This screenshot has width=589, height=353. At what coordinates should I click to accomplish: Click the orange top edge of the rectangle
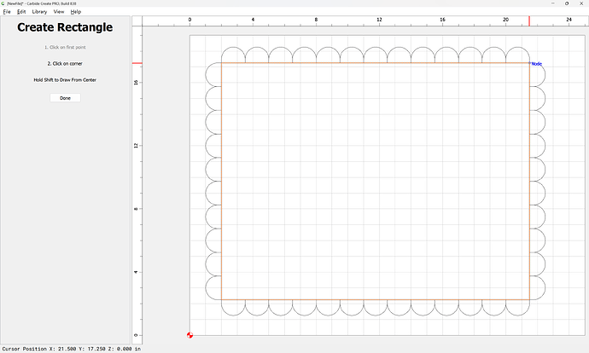click(x=376, y=63)
